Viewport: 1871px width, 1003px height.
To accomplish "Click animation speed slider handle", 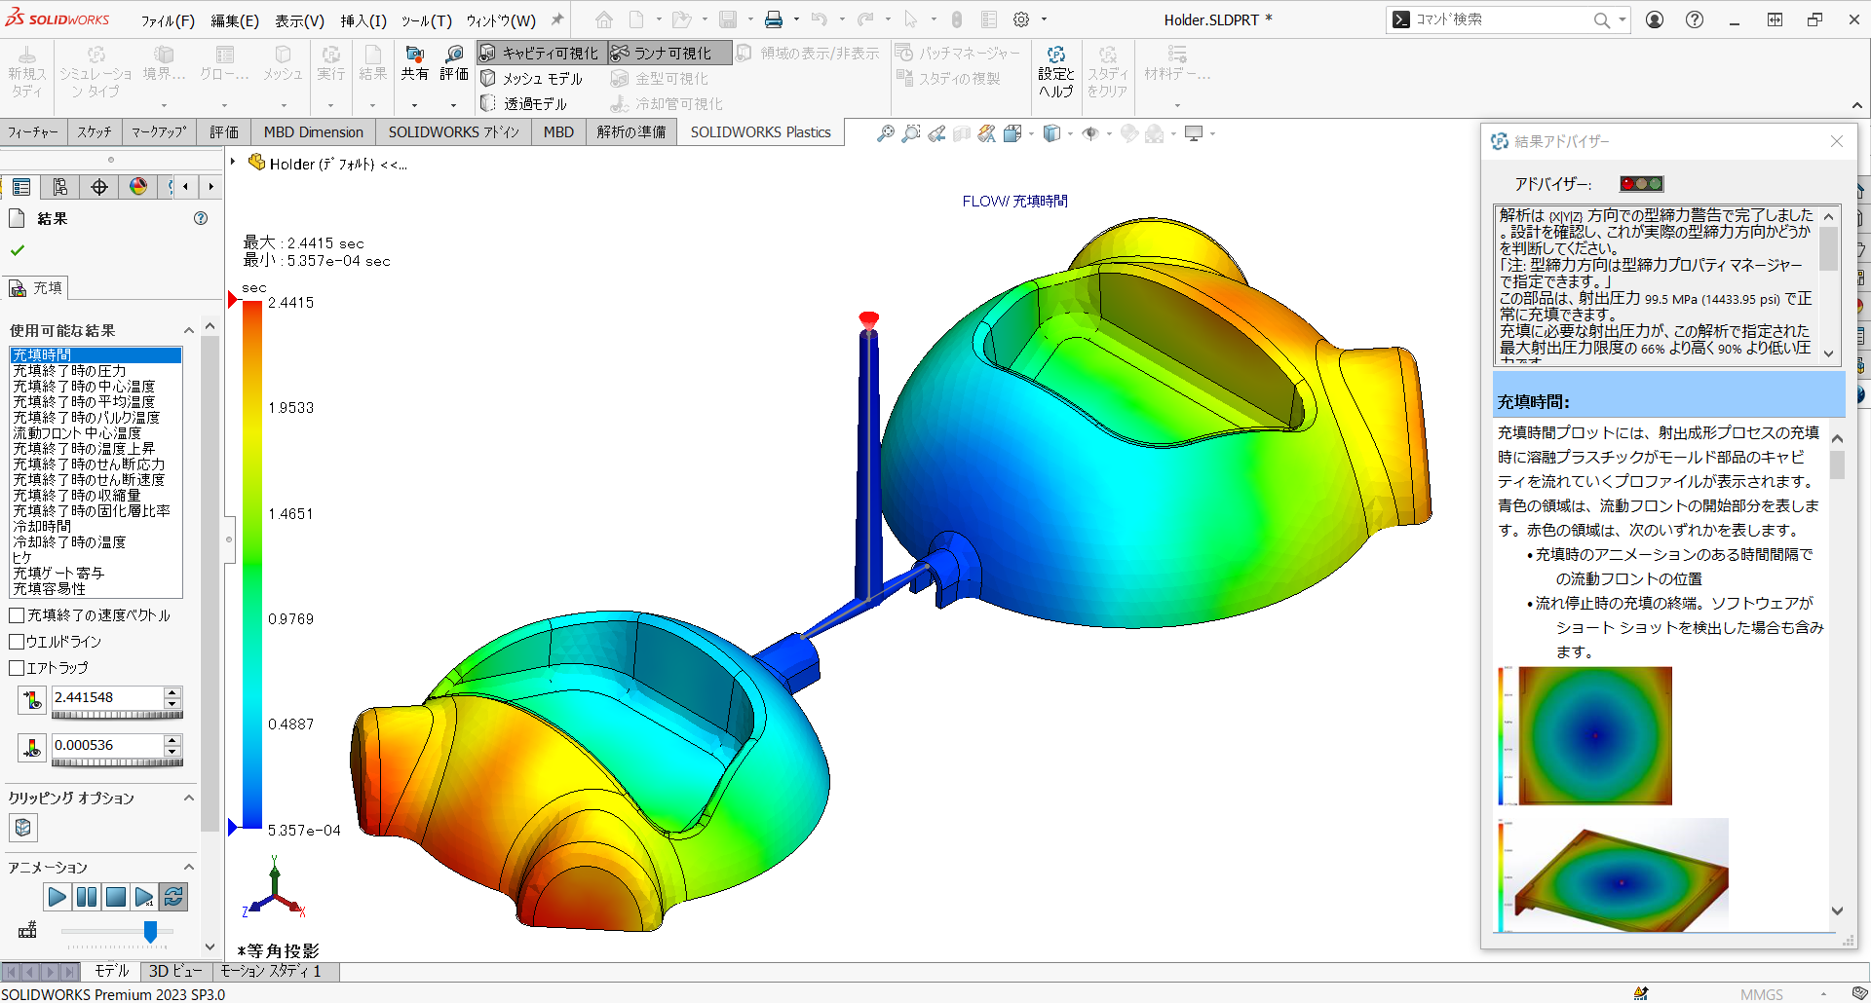I will tap(150, 931).
